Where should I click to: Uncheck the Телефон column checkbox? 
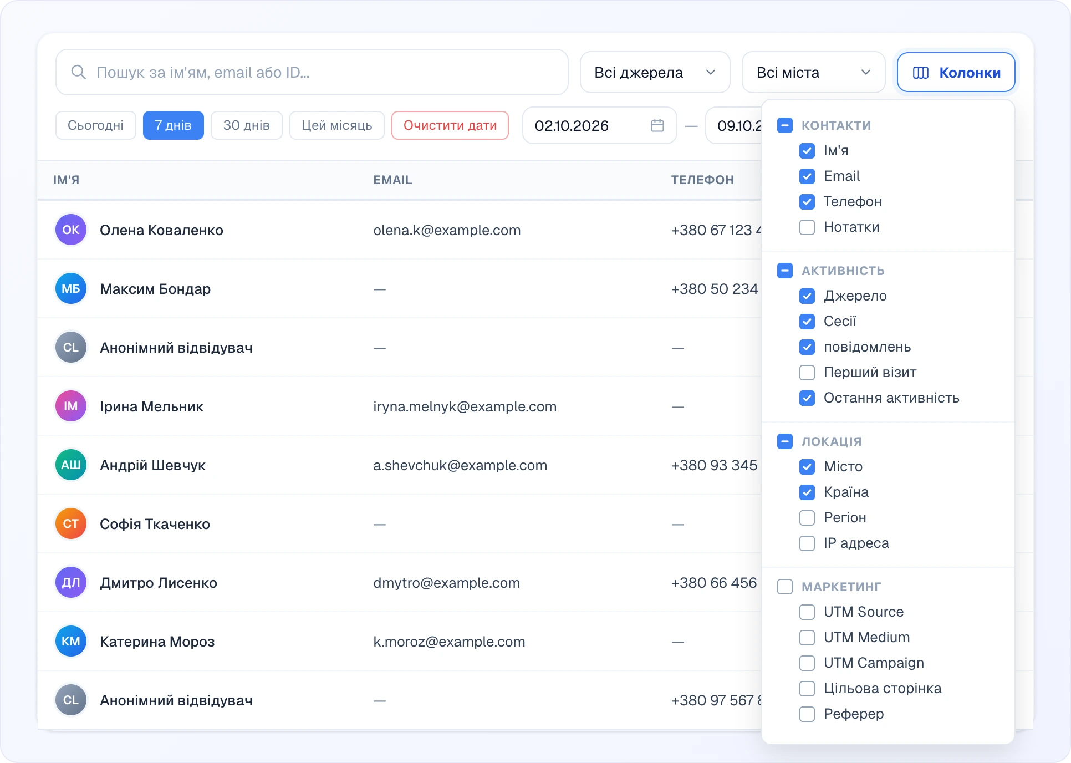807,202
